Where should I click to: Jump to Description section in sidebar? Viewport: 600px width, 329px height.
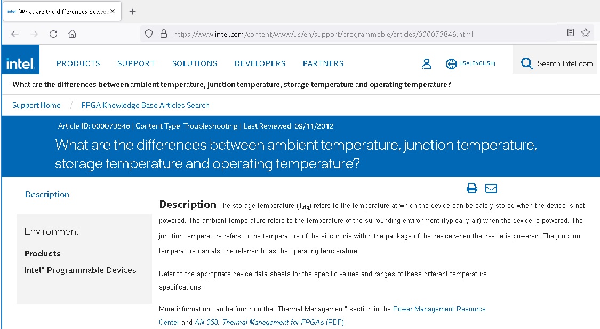pyautogui.click(x=47, y=194)
